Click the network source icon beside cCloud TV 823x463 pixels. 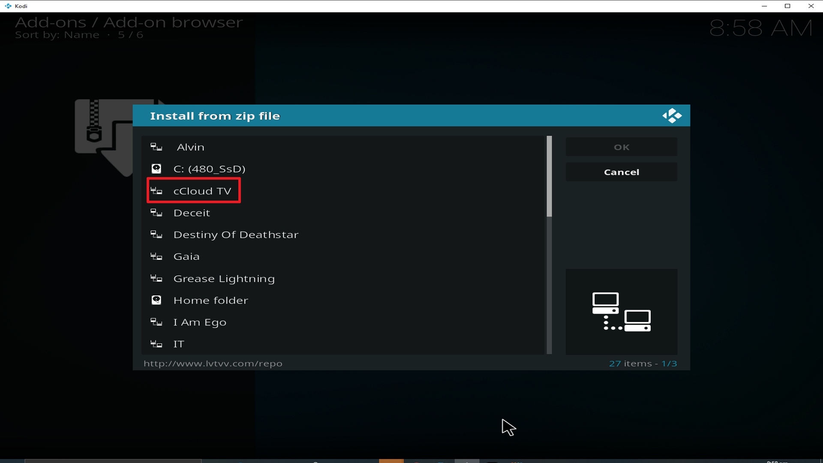click(156, 191)
